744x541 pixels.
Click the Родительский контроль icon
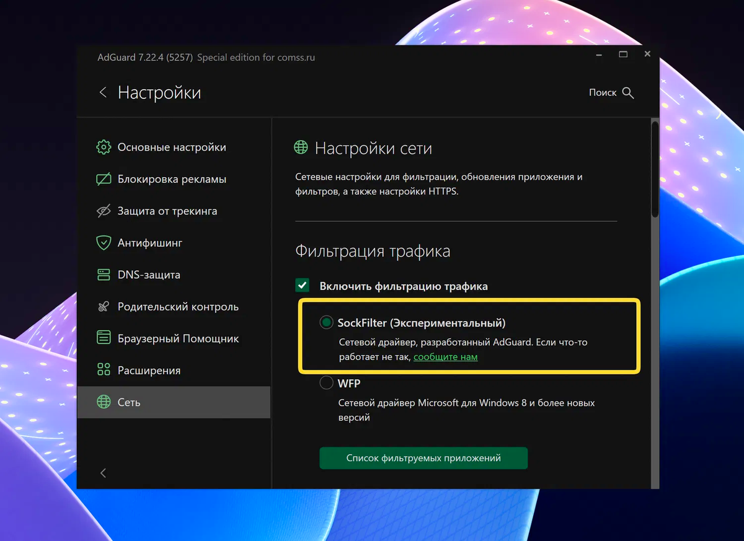point(104,307)
